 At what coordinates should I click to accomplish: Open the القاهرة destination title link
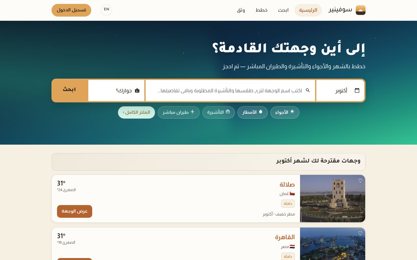point(285,237)
